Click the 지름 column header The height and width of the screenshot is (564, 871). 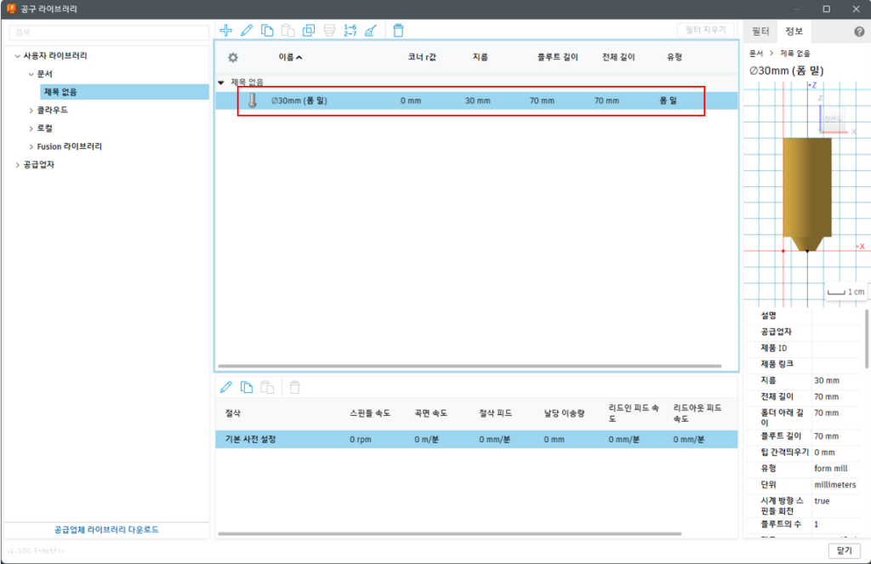point(480,57)
